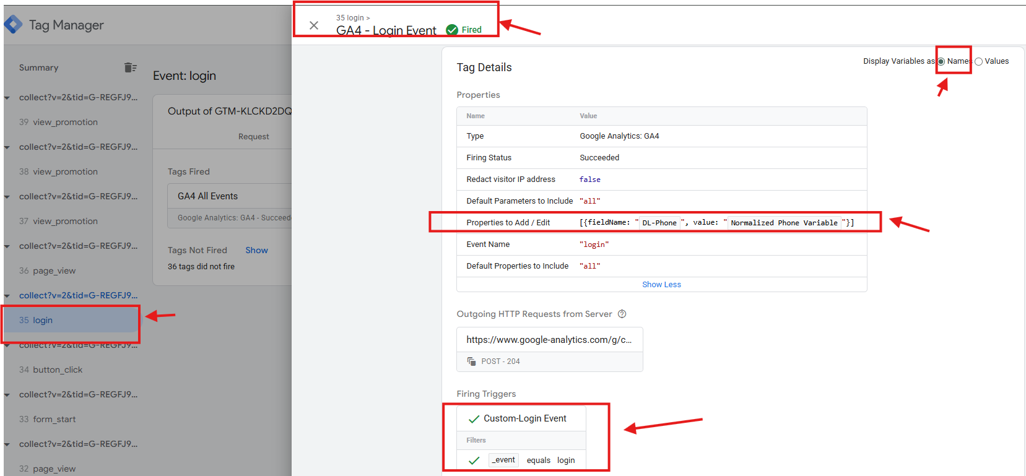Click the Default Properties to Include "all" value
Screen dimensions: 1026x476
click(590, 266)
